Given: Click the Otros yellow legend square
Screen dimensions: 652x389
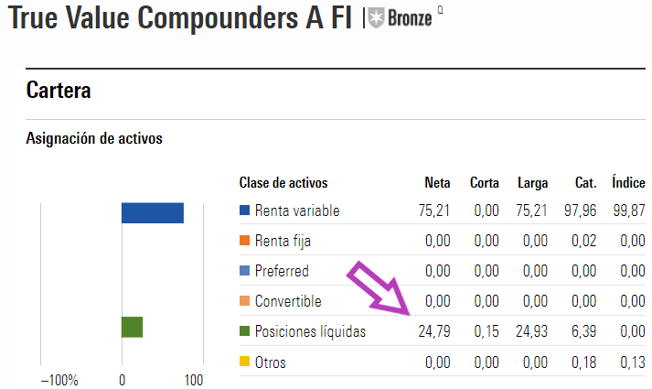Looking at the screenshot, I should click(x=244, y=362).
